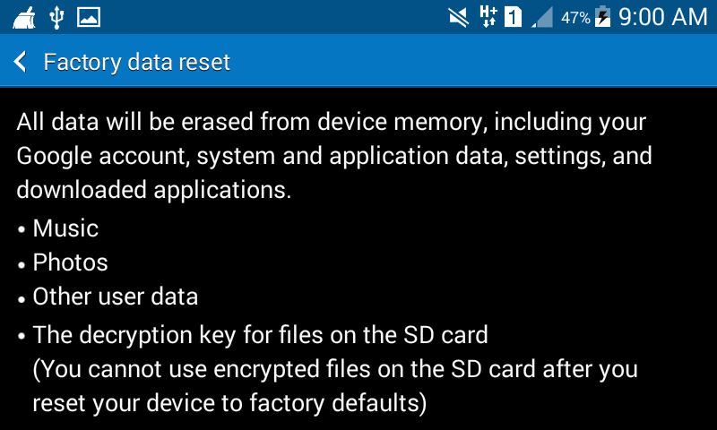The image size is (717, 430).
Task: Tap the Other user data item
Action: tap(115, 297)
